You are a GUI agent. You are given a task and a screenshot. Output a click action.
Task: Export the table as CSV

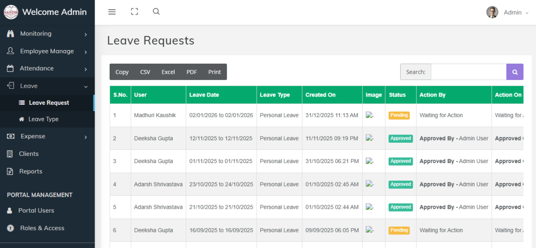[x=145, y=72]
